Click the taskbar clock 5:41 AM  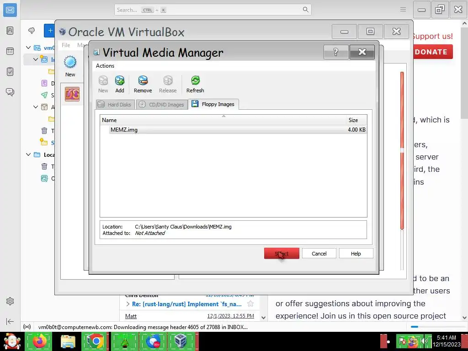pyautogui.click(x=447, y=338)
